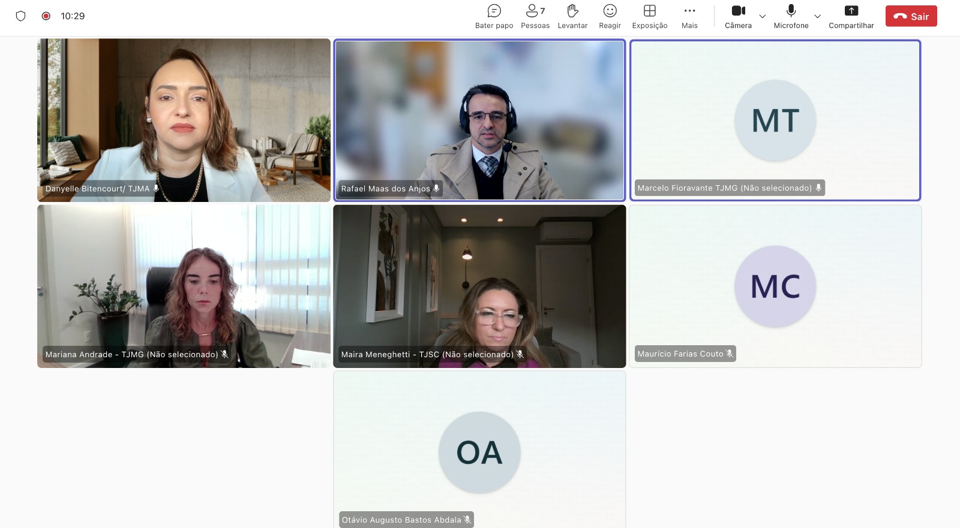The width and height of the screenshot is (960, 528).
Task: Open the Bater papo chat panel
Action: (x=494, y=16)
